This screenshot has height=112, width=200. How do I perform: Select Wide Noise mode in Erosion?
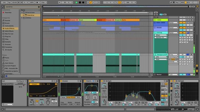tap(71, 97)
